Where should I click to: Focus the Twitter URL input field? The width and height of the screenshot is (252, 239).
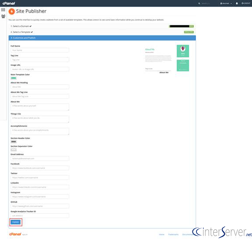point(40,178)
